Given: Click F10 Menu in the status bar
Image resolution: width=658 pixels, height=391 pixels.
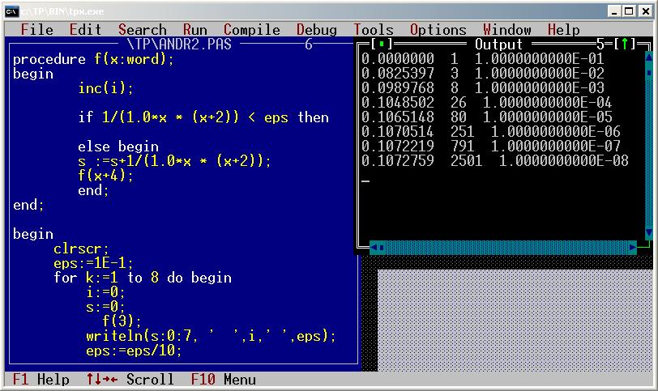Looking at the screenshot, I should coord(223,379).
